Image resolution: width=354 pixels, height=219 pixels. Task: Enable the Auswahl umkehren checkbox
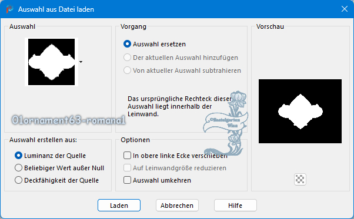[x=127, y=180]
